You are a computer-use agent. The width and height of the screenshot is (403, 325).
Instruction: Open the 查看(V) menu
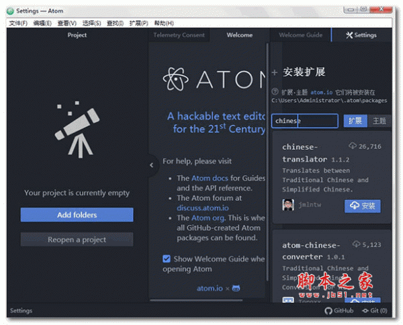[x=66, y=24]
